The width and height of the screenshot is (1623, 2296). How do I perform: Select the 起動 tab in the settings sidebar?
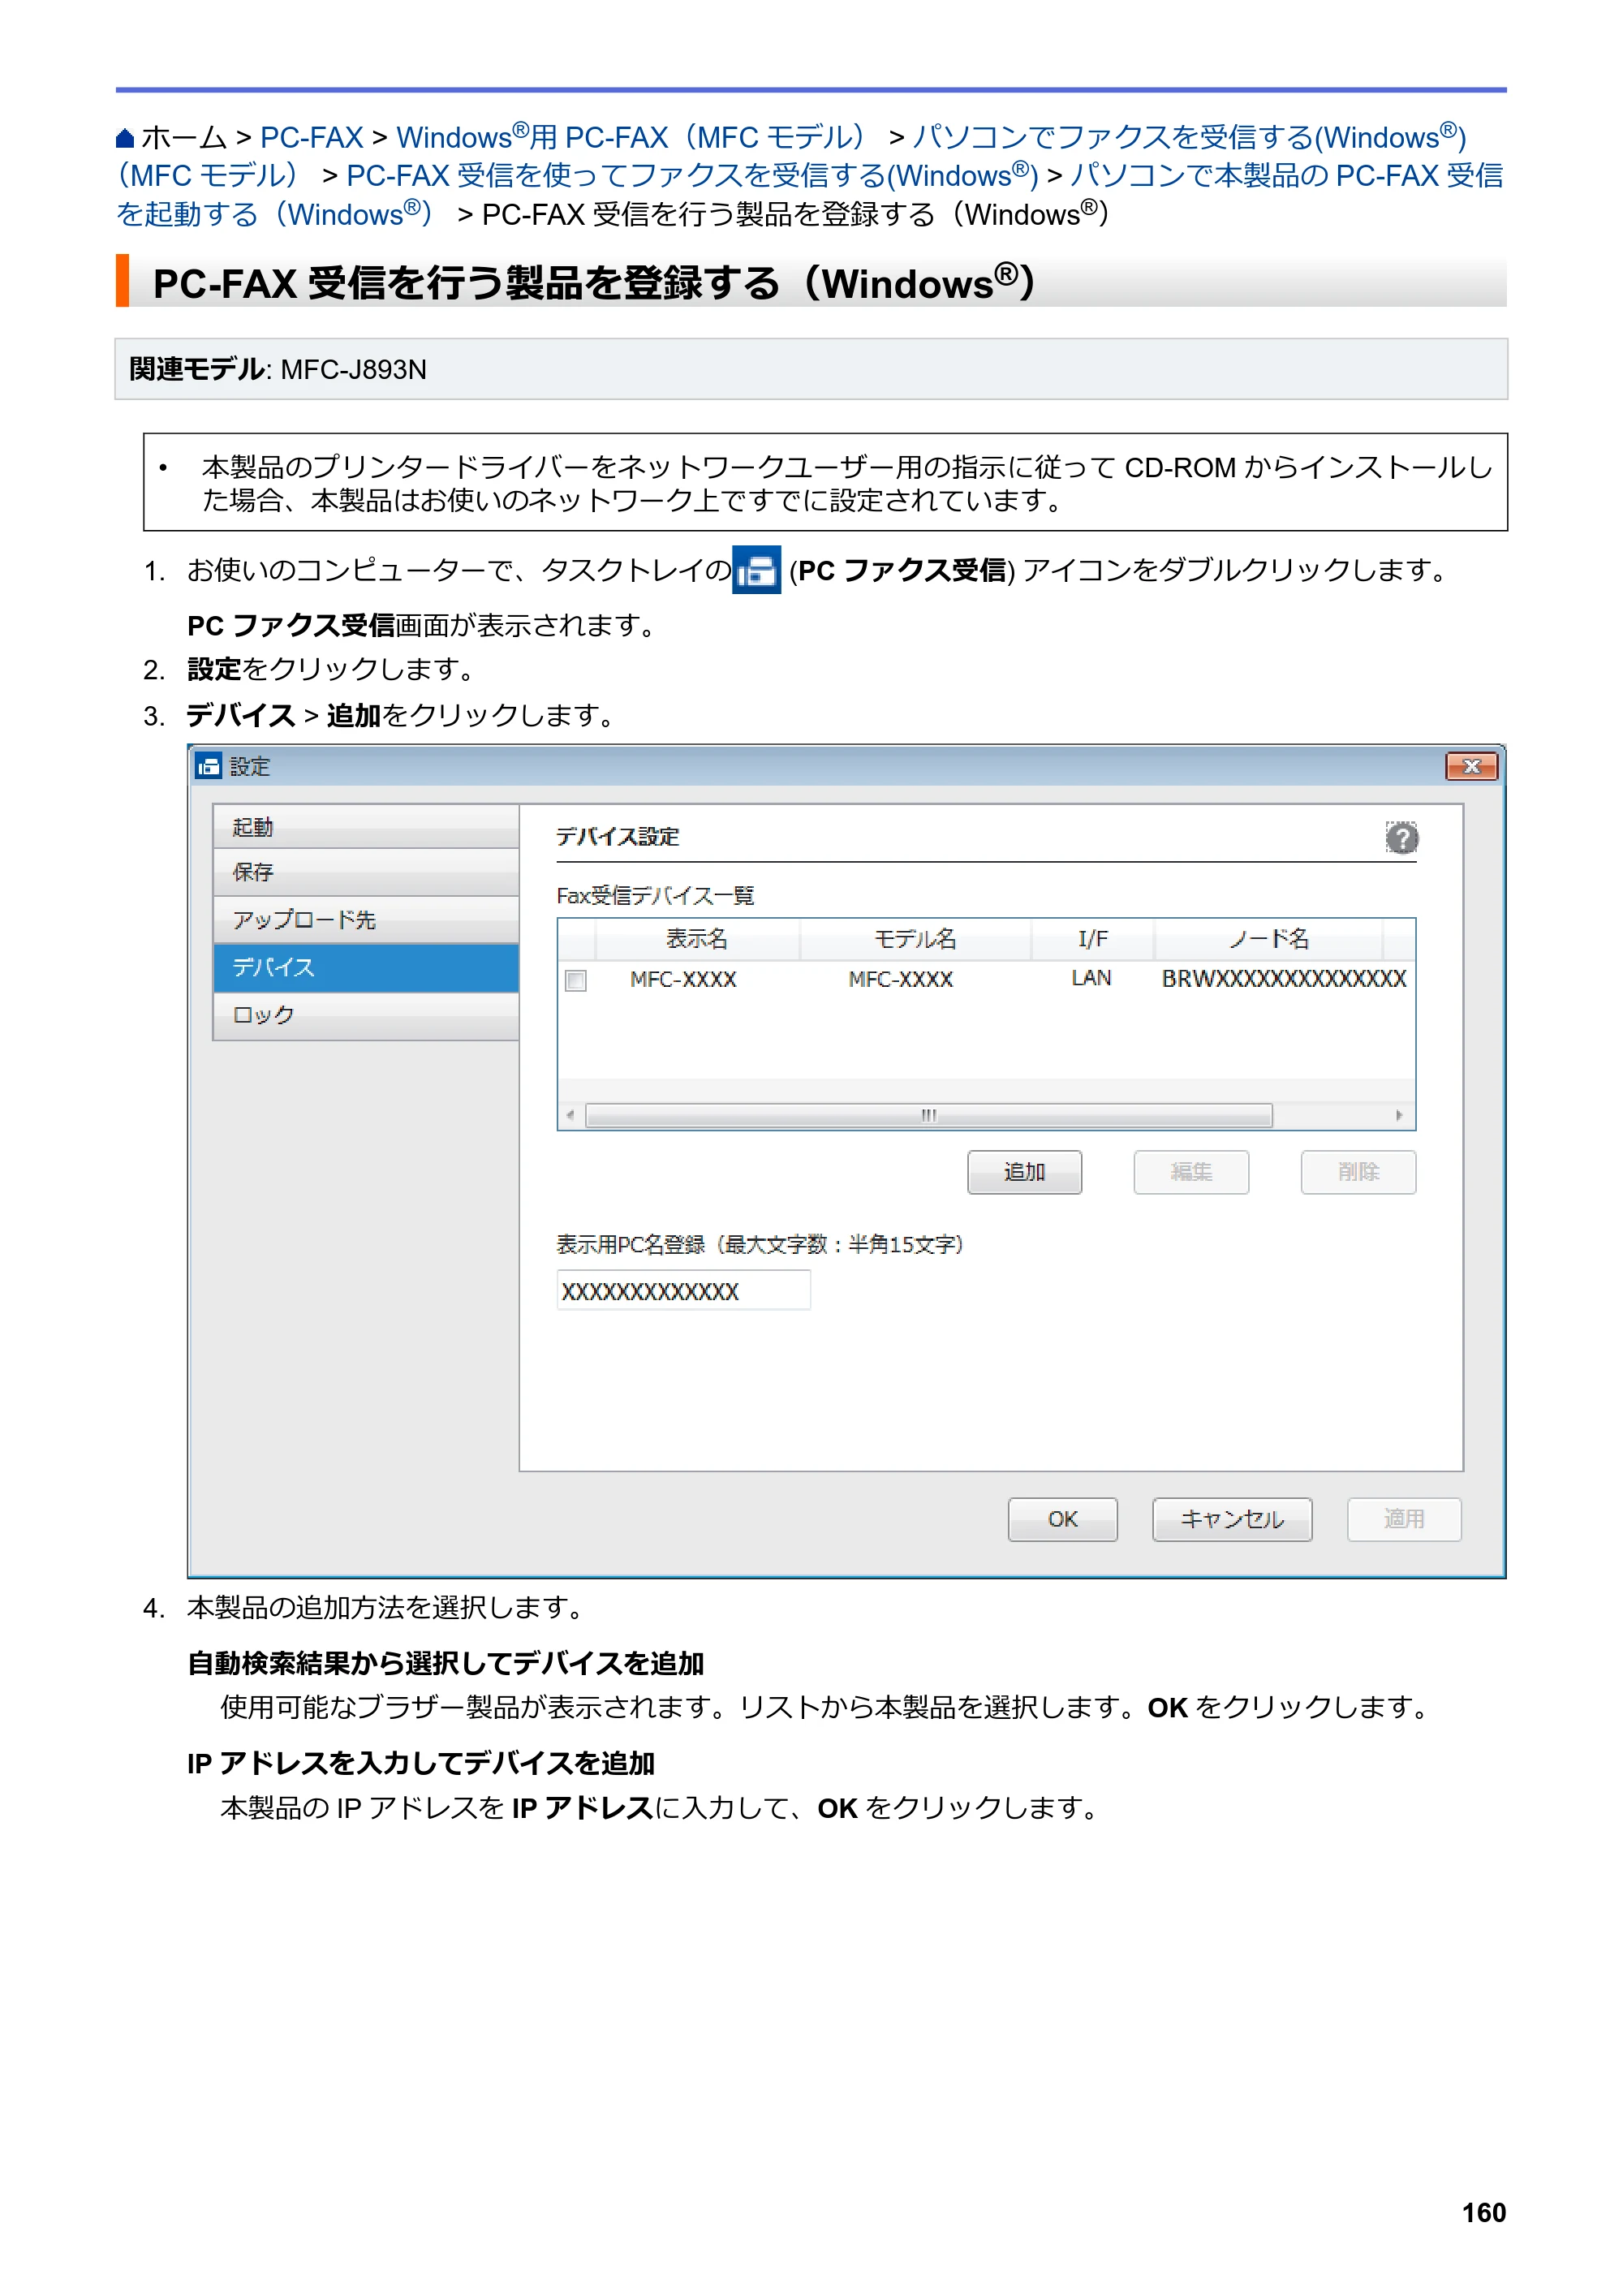366,827
